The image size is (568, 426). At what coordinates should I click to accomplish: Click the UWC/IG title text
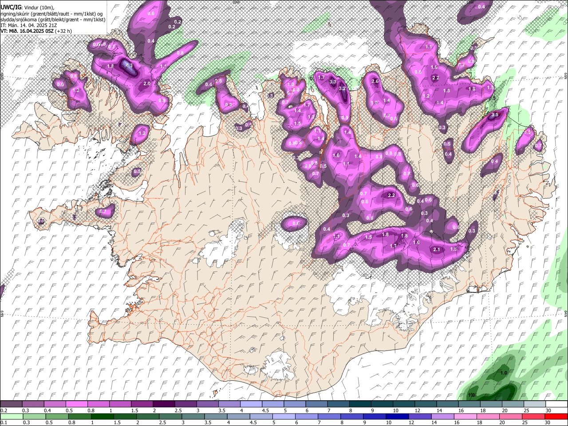11,7
